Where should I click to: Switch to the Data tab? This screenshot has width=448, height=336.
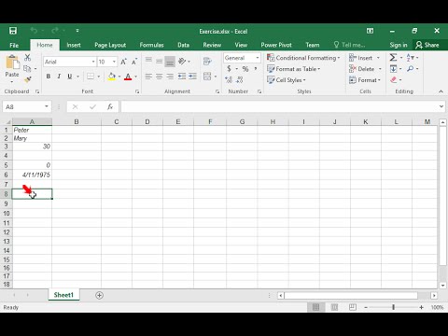184,45
